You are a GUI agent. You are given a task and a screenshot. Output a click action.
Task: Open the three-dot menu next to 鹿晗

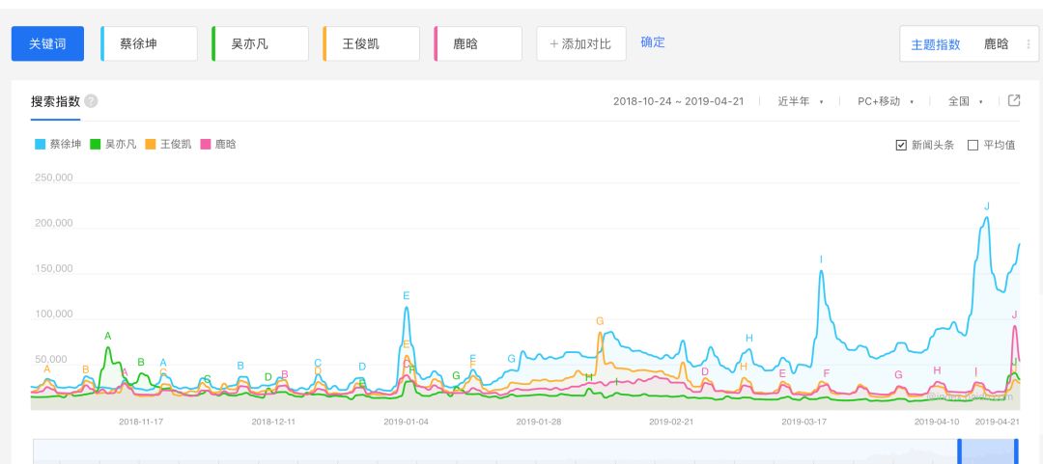[1028, 44]
